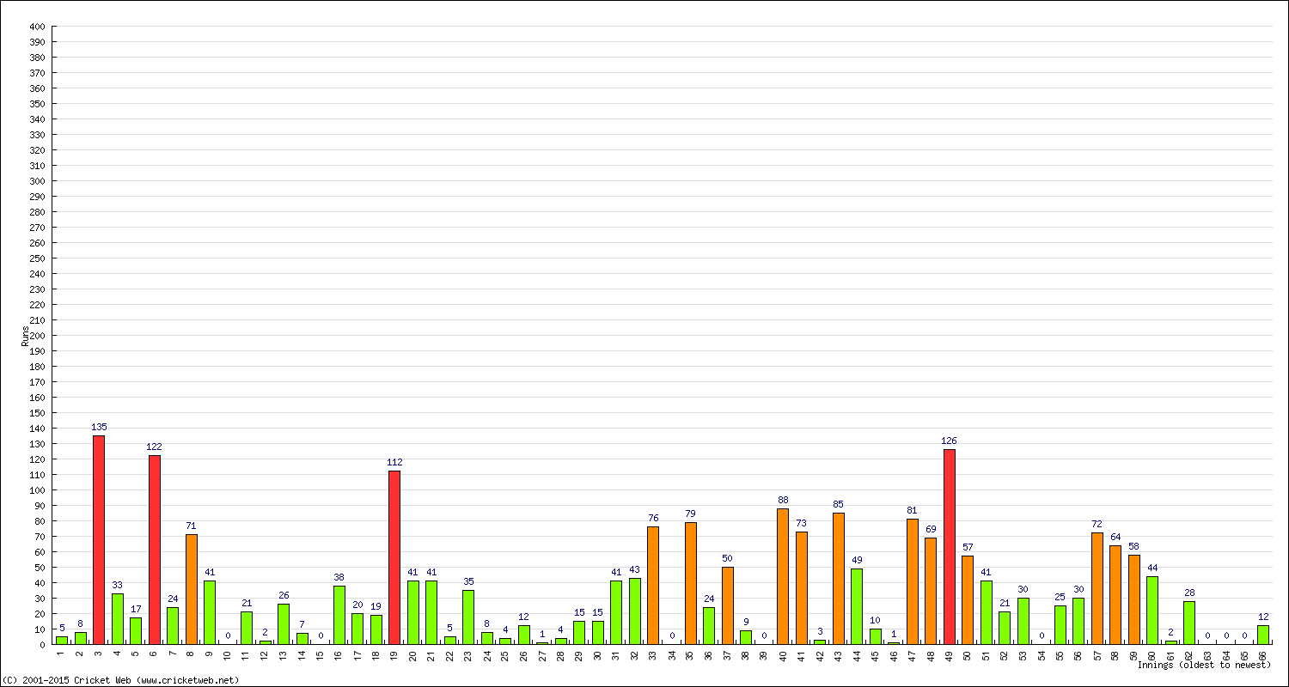The width and height of the screenshot is (1289, 687).
Task: Select the value label 19
Action: pos(376,606)
